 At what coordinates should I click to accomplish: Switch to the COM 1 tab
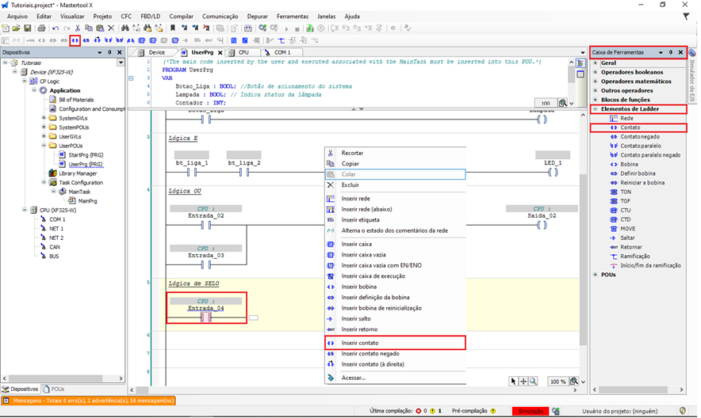pos(282,52)
